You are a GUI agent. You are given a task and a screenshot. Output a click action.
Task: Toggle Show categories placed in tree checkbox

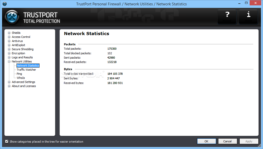7,142
